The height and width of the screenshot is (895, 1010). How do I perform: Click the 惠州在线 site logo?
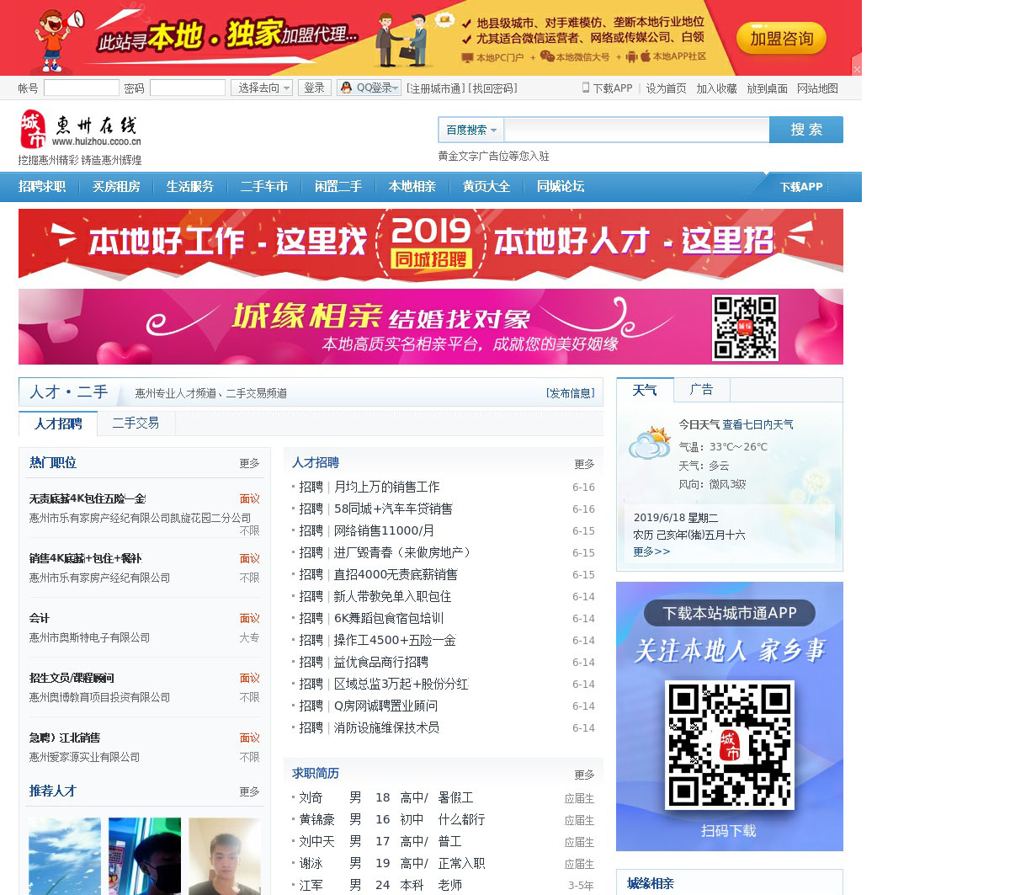[80, 130]
